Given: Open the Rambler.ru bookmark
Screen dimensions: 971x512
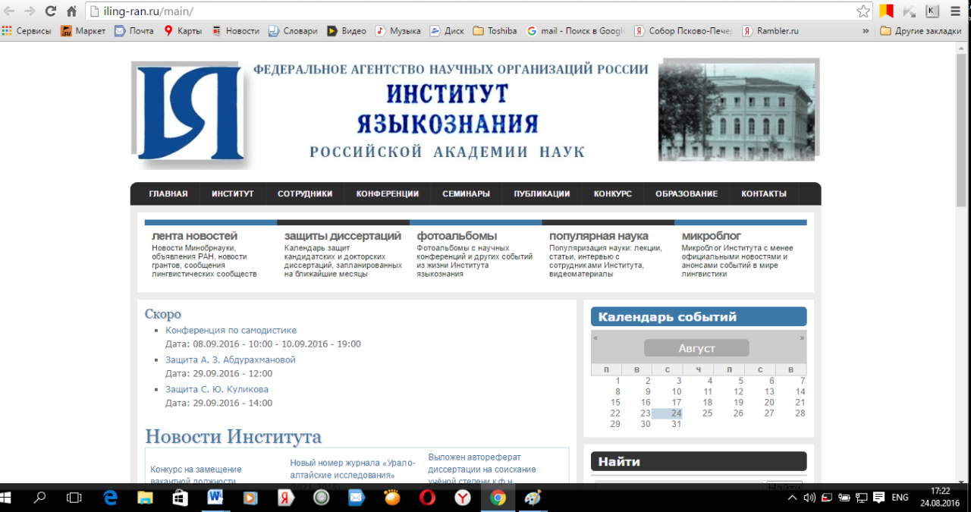Looking at the screenshot, I should tap(770, 31).
